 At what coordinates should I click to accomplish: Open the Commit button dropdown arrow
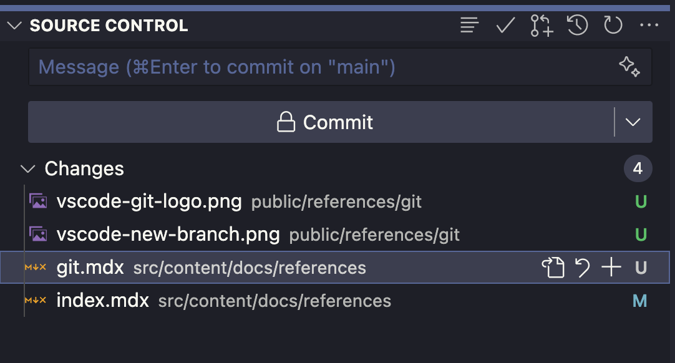point(633,122)
